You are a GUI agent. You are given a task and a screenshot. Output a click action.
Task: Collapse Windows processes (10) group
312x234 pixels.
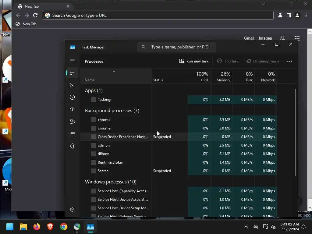point(111,182)
